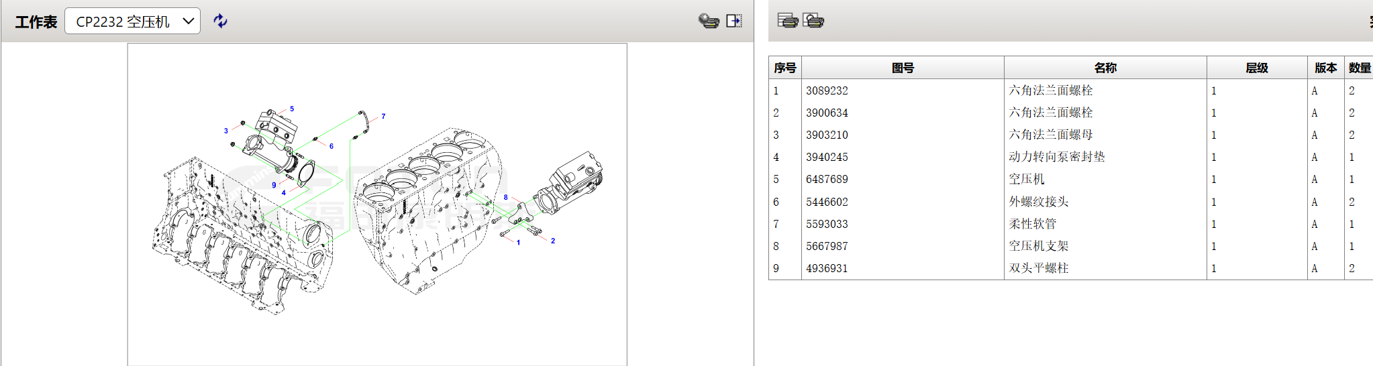The image size is (1373, 366).
Task: Click the print list with image icon
Action: pyautogui.click(x=813, y=21)
